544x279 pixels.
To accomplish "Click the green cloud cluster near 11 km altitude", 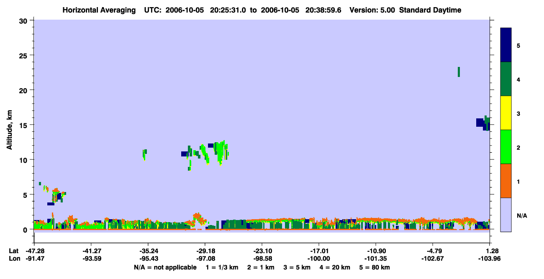I will (x=219, y=152).
